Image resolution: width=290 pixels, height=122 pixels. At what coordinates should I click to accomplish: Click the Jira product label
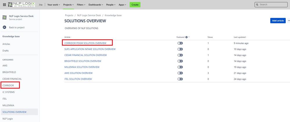(x=41, y=5)
